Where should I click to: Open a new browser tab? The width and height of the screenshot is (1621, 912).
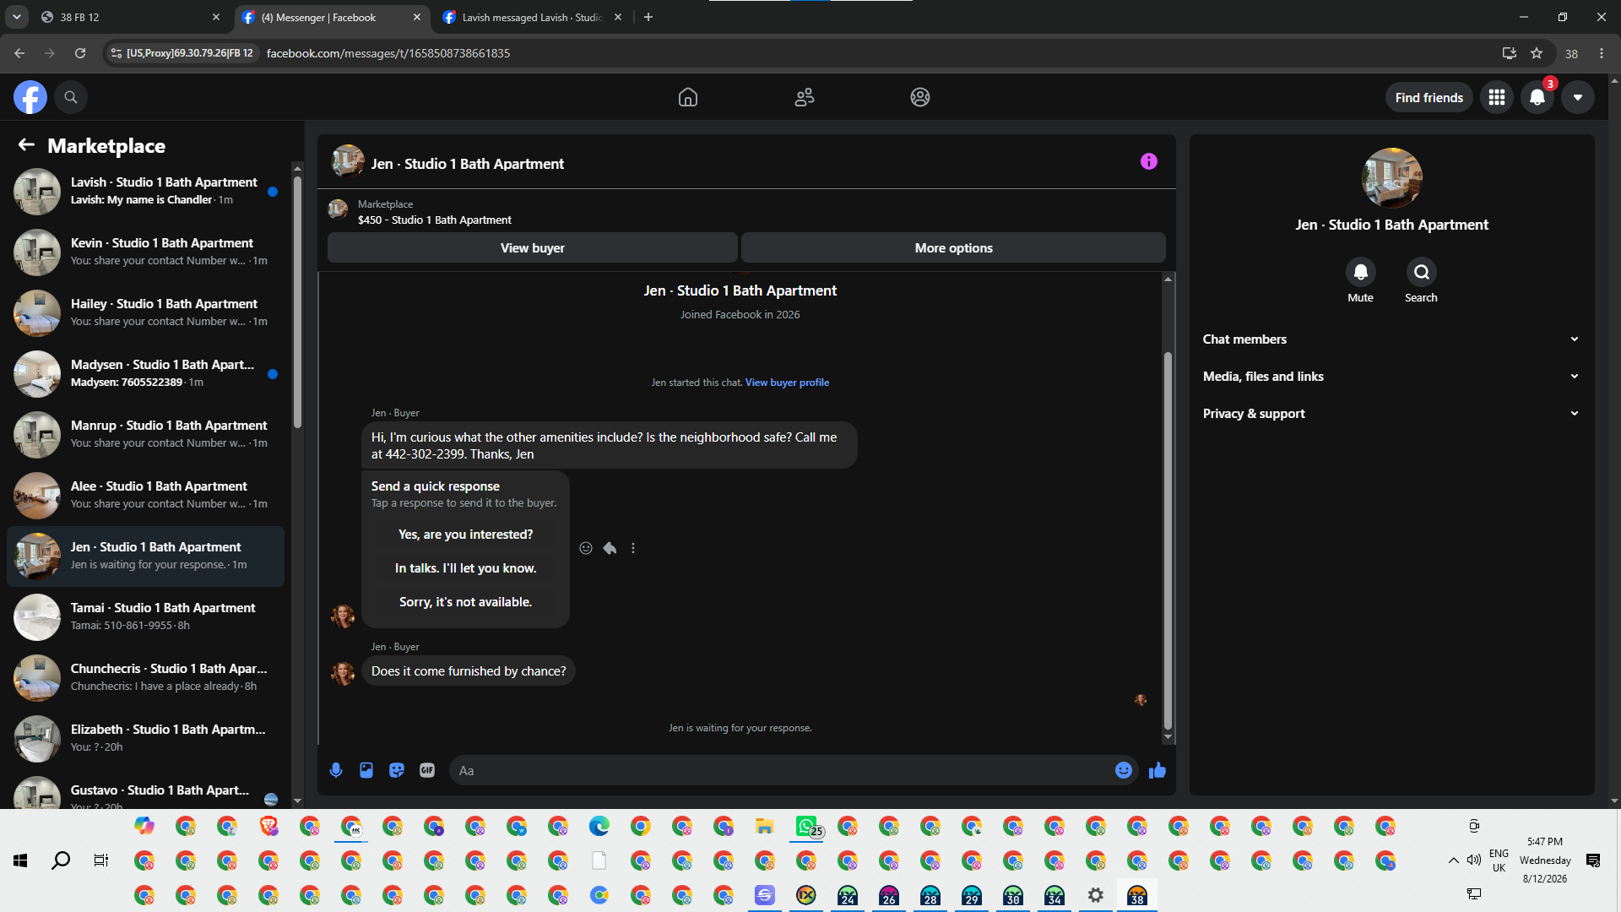[x=648, y=17]
